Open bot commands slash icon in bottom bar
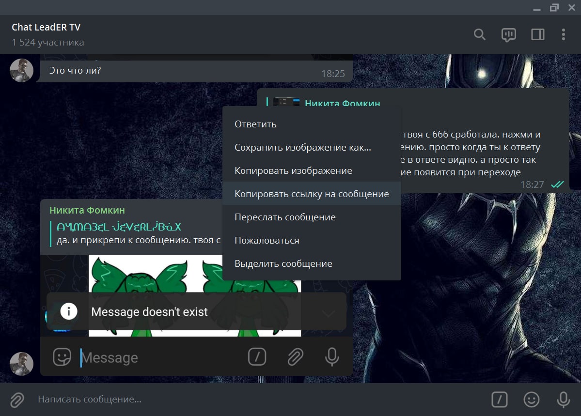This screenshot has width=581, height=416. point(499,400)
